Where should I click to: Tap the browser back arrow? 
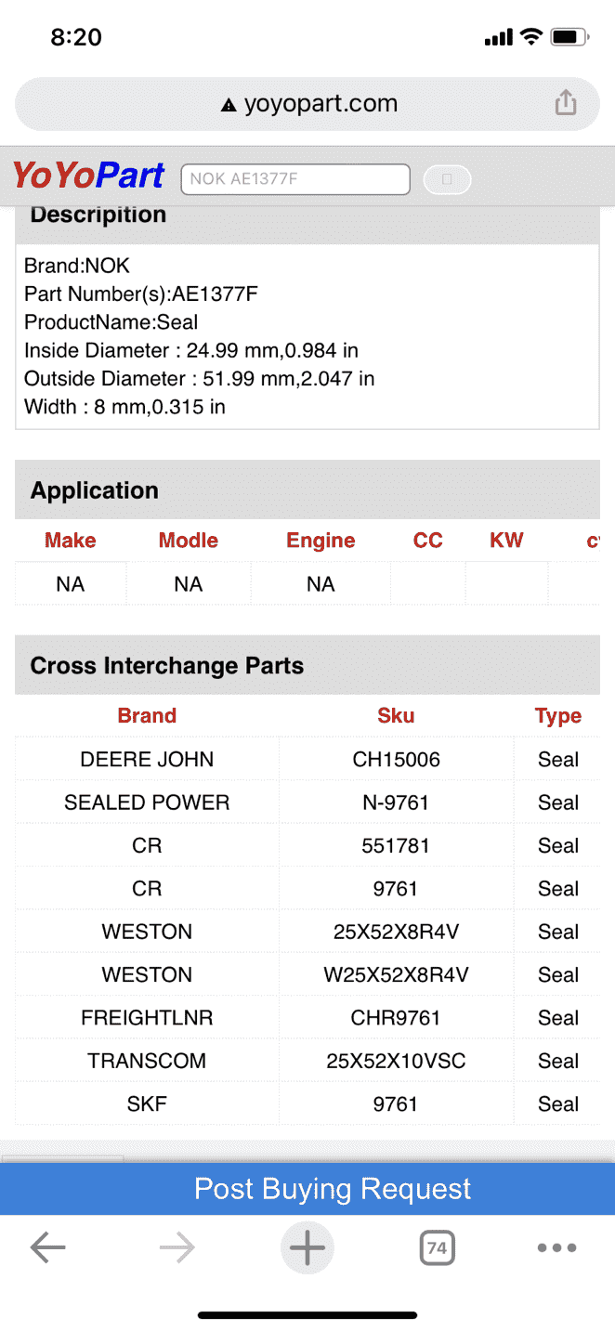click(47, 1248)
